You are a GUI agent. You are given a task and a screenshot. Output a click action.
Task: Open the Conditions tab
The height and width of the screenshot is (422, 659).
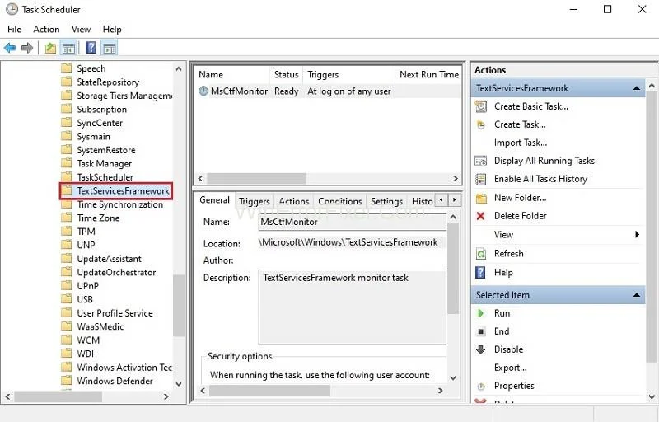(x=339, y=201)
